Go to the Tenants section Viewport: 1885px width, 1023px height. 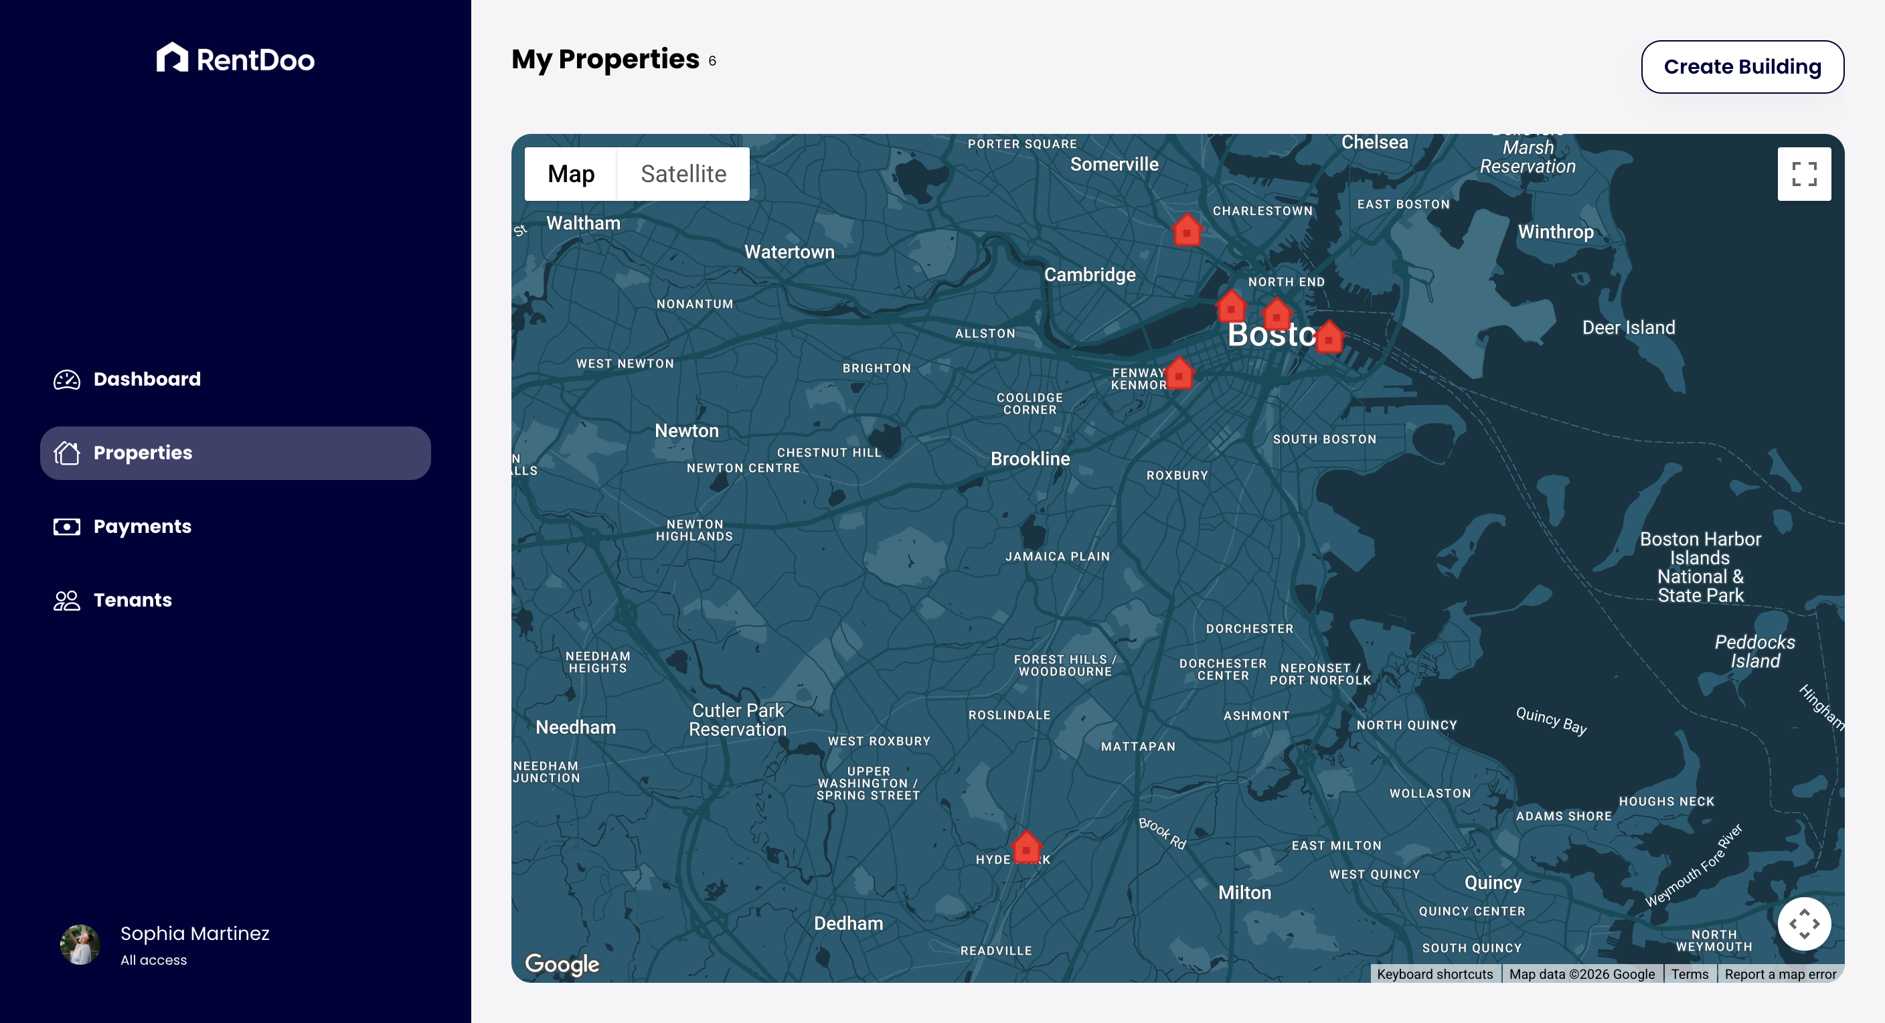[235, 601]
